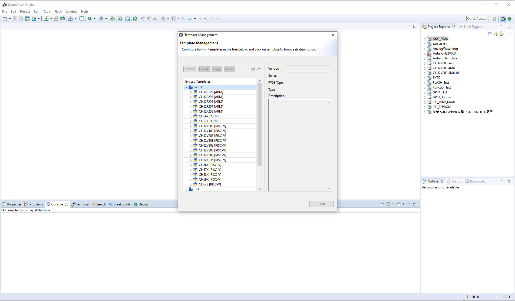The image size is (515, 301).
Task: Expand the GD vendor tree node
Action: (186, 189)
